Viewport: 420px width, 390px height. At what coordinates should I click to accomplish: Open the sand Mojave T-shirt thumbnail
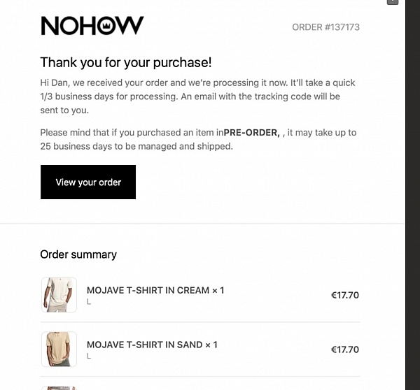(59, 349)
